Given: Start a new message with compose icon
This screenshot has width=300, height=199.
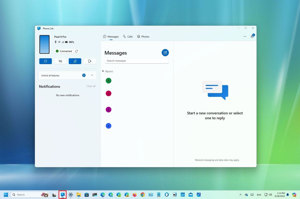Looking at the screenshot, I should (x=165, y=53).
